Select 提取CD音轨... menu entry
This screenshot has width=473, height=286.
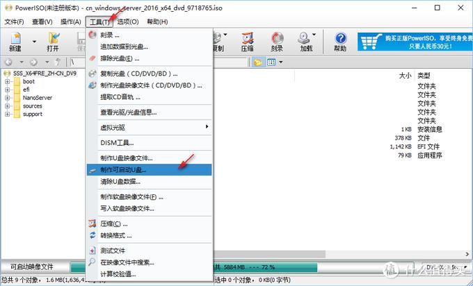[150, 97]
